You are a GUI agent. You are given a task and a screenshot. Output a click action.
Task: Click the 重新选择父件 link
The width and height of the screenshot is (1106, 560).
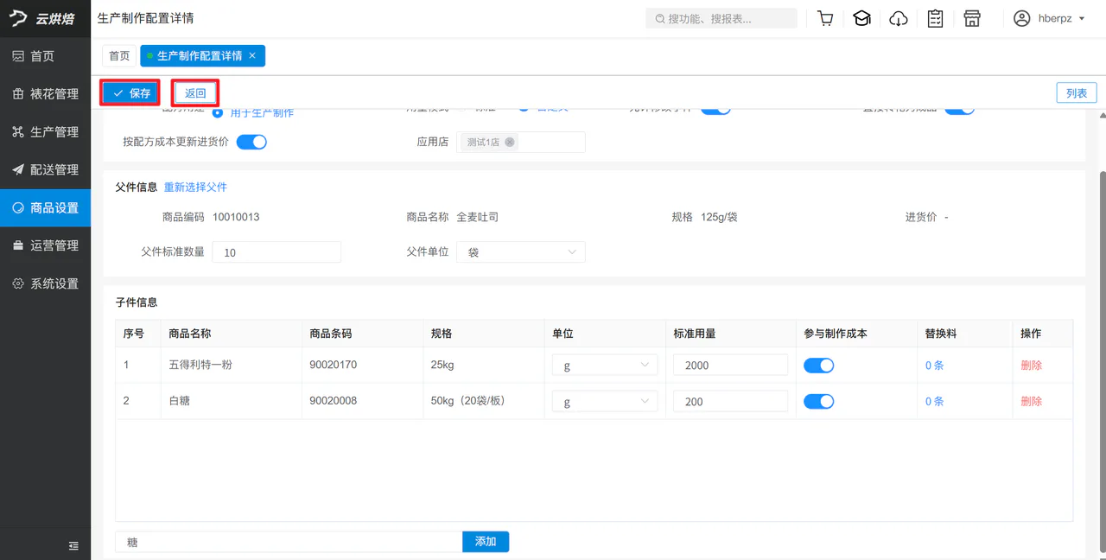pos(195,188)
